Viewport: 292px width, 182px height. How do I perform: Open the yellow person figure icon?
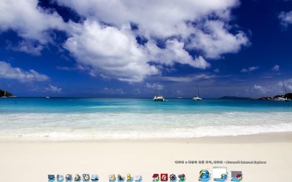click(130, 178)
